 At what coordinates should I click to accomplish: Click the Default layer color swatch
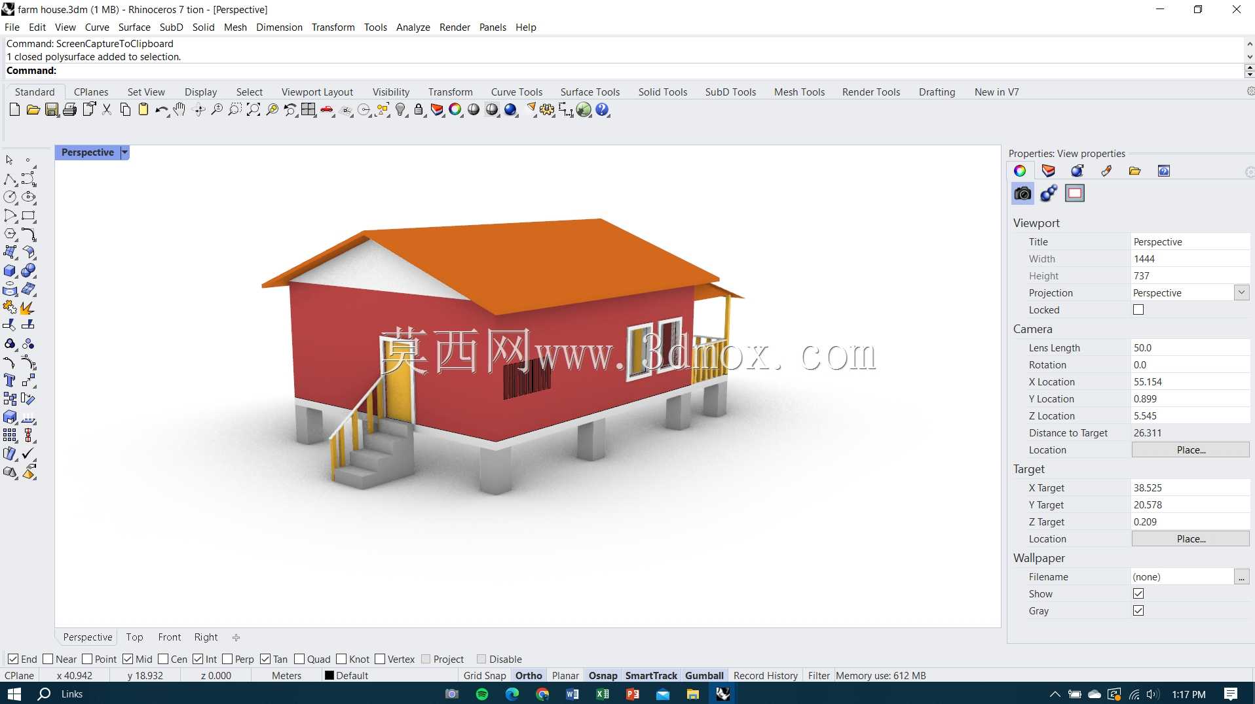(329, 676)
